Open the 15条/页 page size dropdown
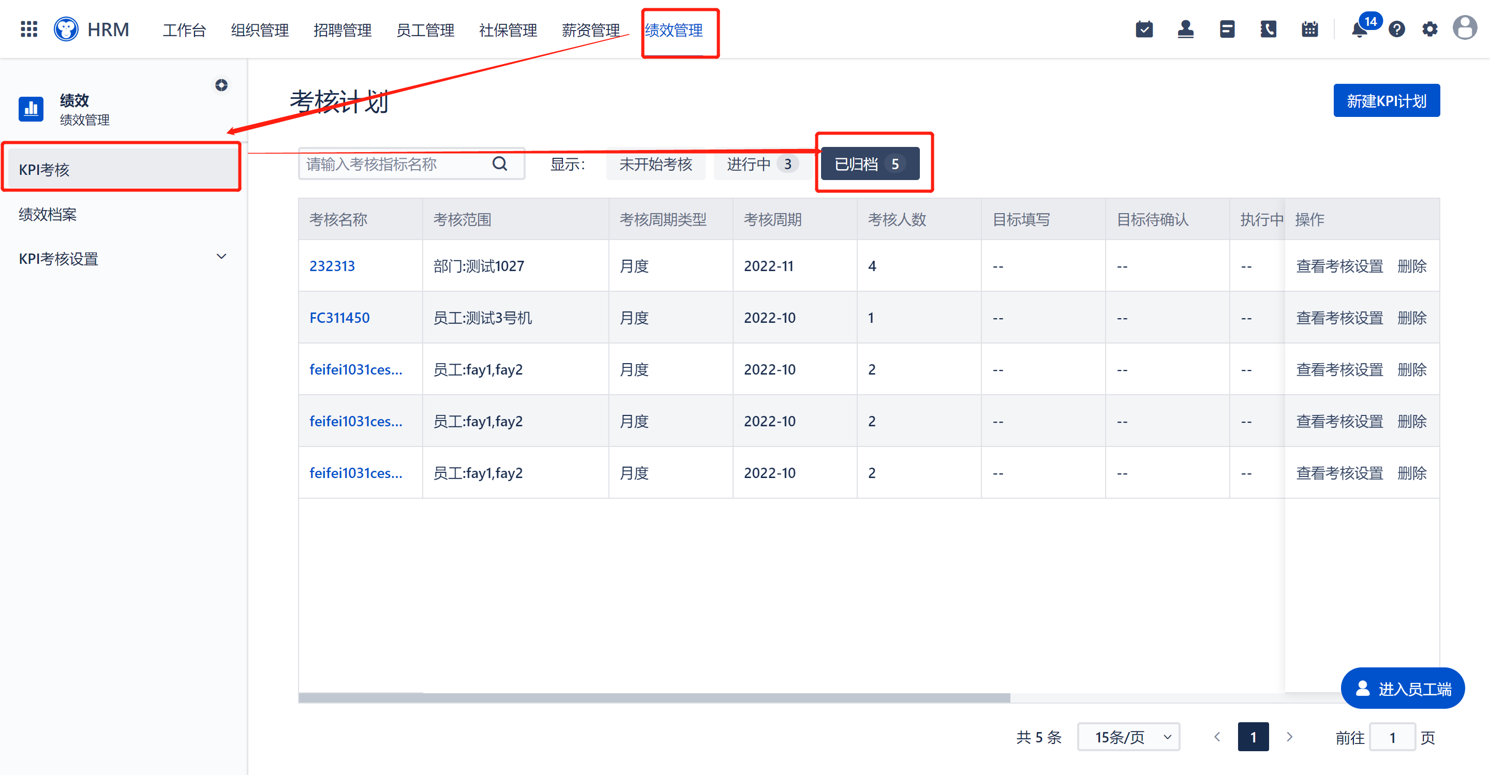The height and width of the screenshot is (775, 1490). 1128,736
